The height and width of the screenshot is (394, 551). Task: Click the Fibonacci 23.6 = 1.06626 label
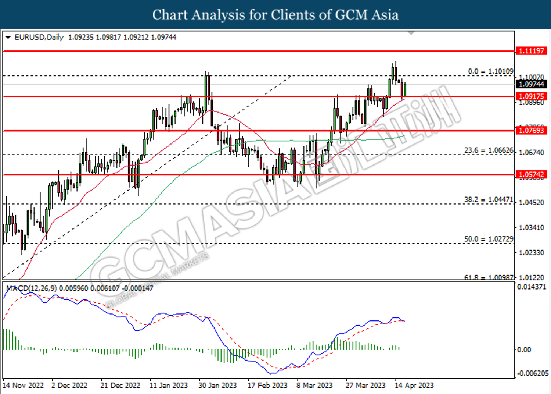tap(489, 150)
